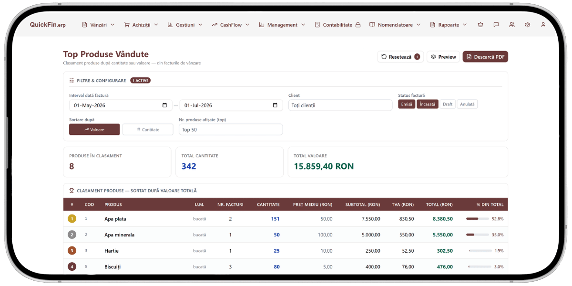
Task: Select sorting by Valoare
Action: [x=94, y=129]
